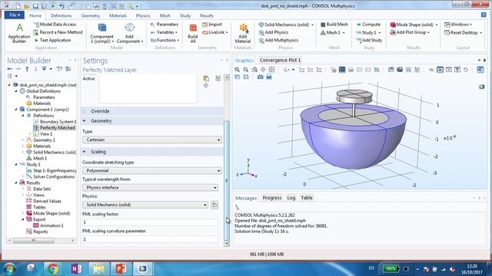Screen dimensions: 492x276
Task: Switch to Definitions ribbon tab
Action: (61, 15)
